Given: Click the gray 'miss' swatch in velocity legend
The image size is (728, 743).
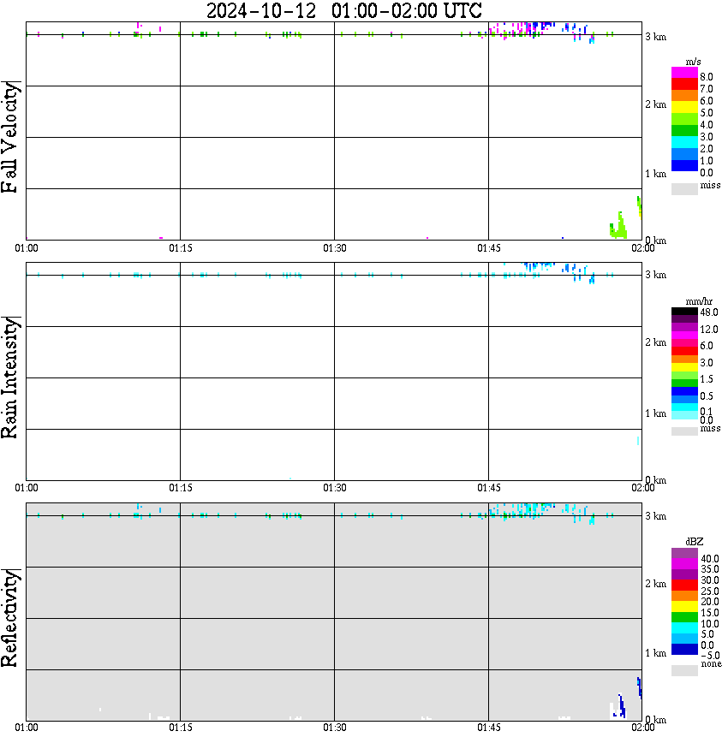Looking at the screenshot, I should [x=684, y=188].
